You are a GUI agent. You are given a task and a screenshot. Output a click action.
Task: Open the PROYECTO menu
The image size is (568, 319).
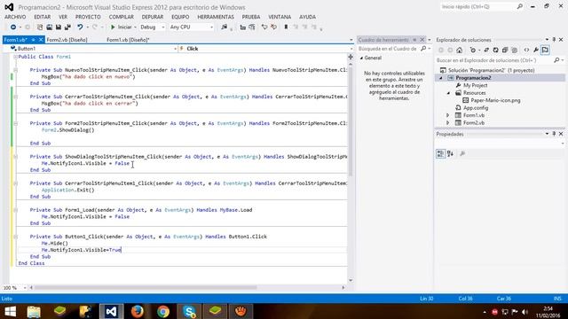point(88,17)
